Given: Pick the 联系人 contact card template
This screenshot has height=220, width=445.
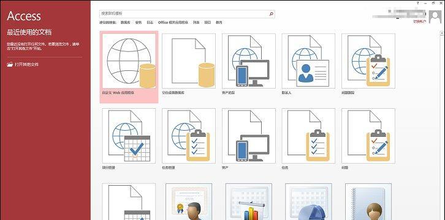Looking at the screenshot, I should pyautogui.click(x=308, y=61).
